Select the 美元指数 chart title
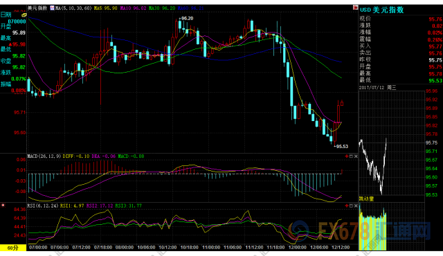443x256 pixels. 37,8
